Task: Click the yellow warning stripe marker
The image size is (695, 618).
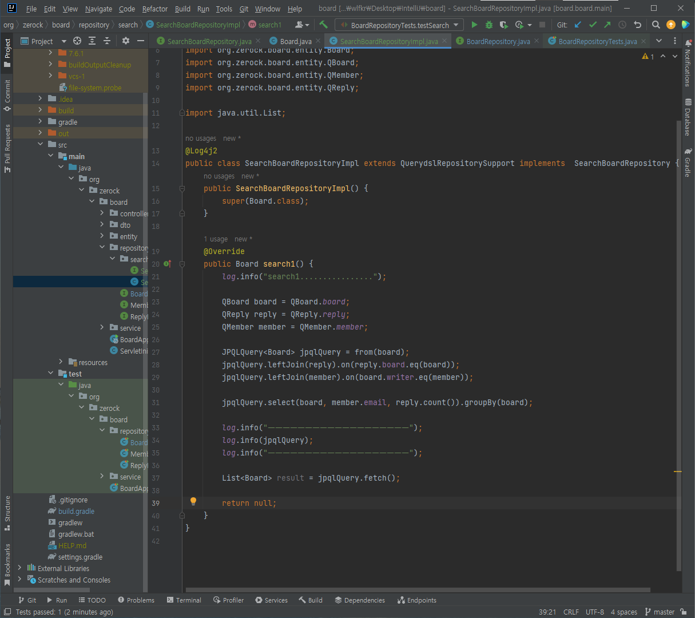Action: [x=678, y=472]
